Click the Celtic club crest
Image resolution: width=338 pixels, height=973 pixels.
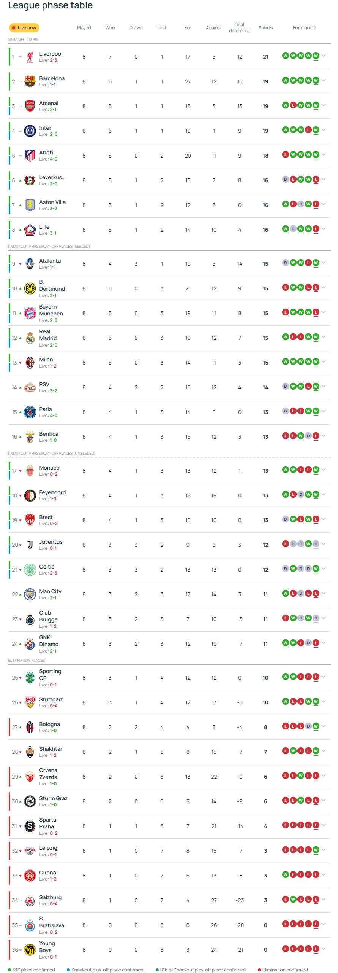[30, 570]
